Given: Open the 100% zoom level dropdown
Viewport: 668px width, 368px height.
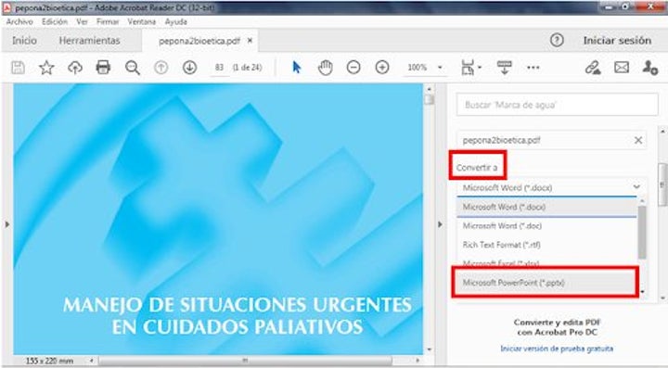Looking at the screenshot, I should pyautogui.click(x=440, y=68).
